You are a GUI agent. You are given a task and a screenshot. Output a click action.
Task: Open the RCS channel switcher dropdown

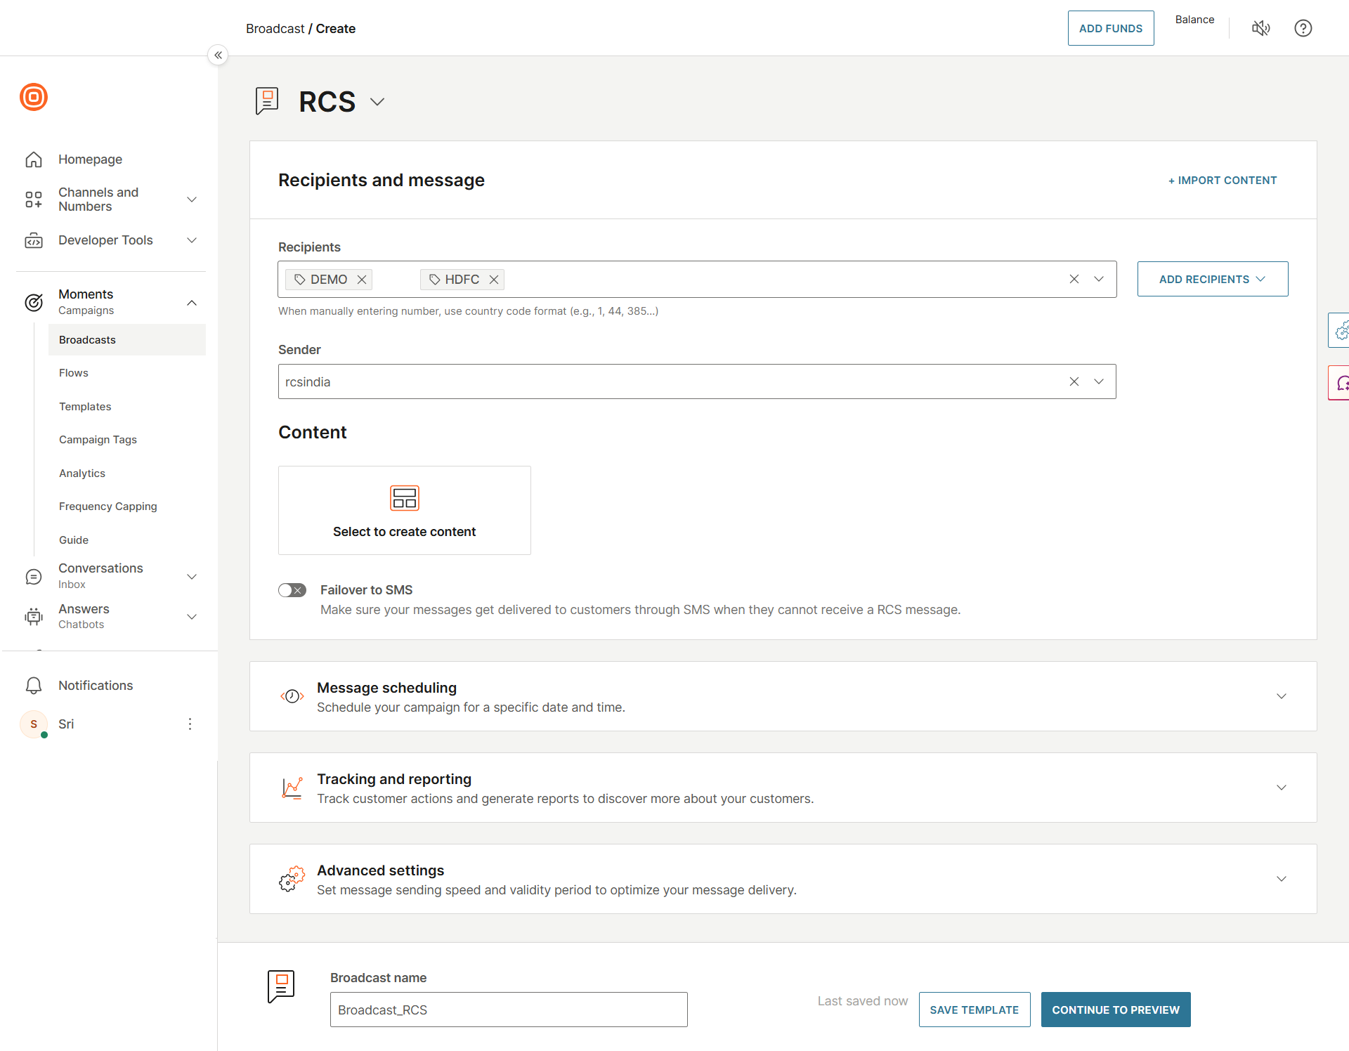pyautogui.click(x=377, y=102)
